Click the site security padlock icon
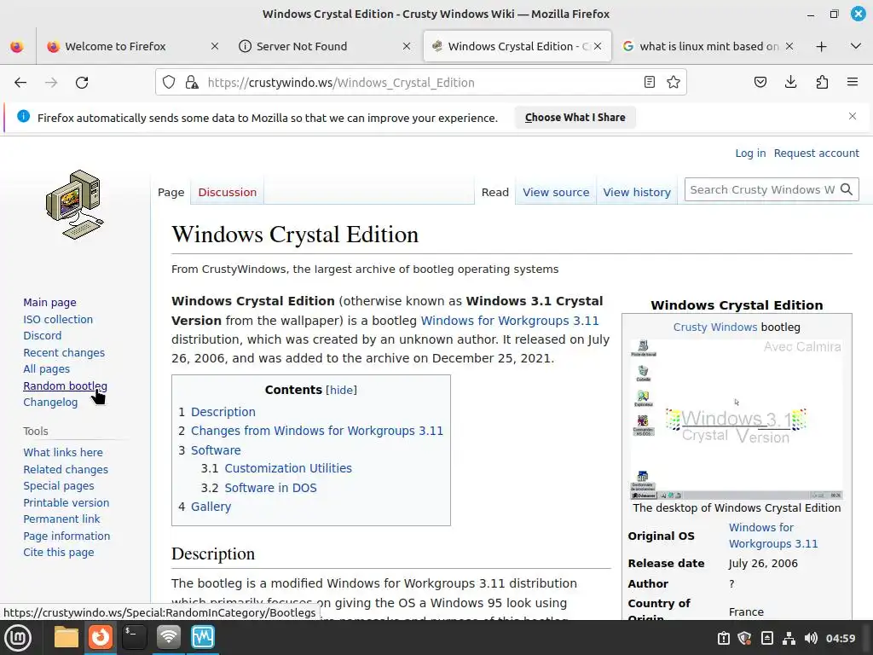 pos(192,83)
